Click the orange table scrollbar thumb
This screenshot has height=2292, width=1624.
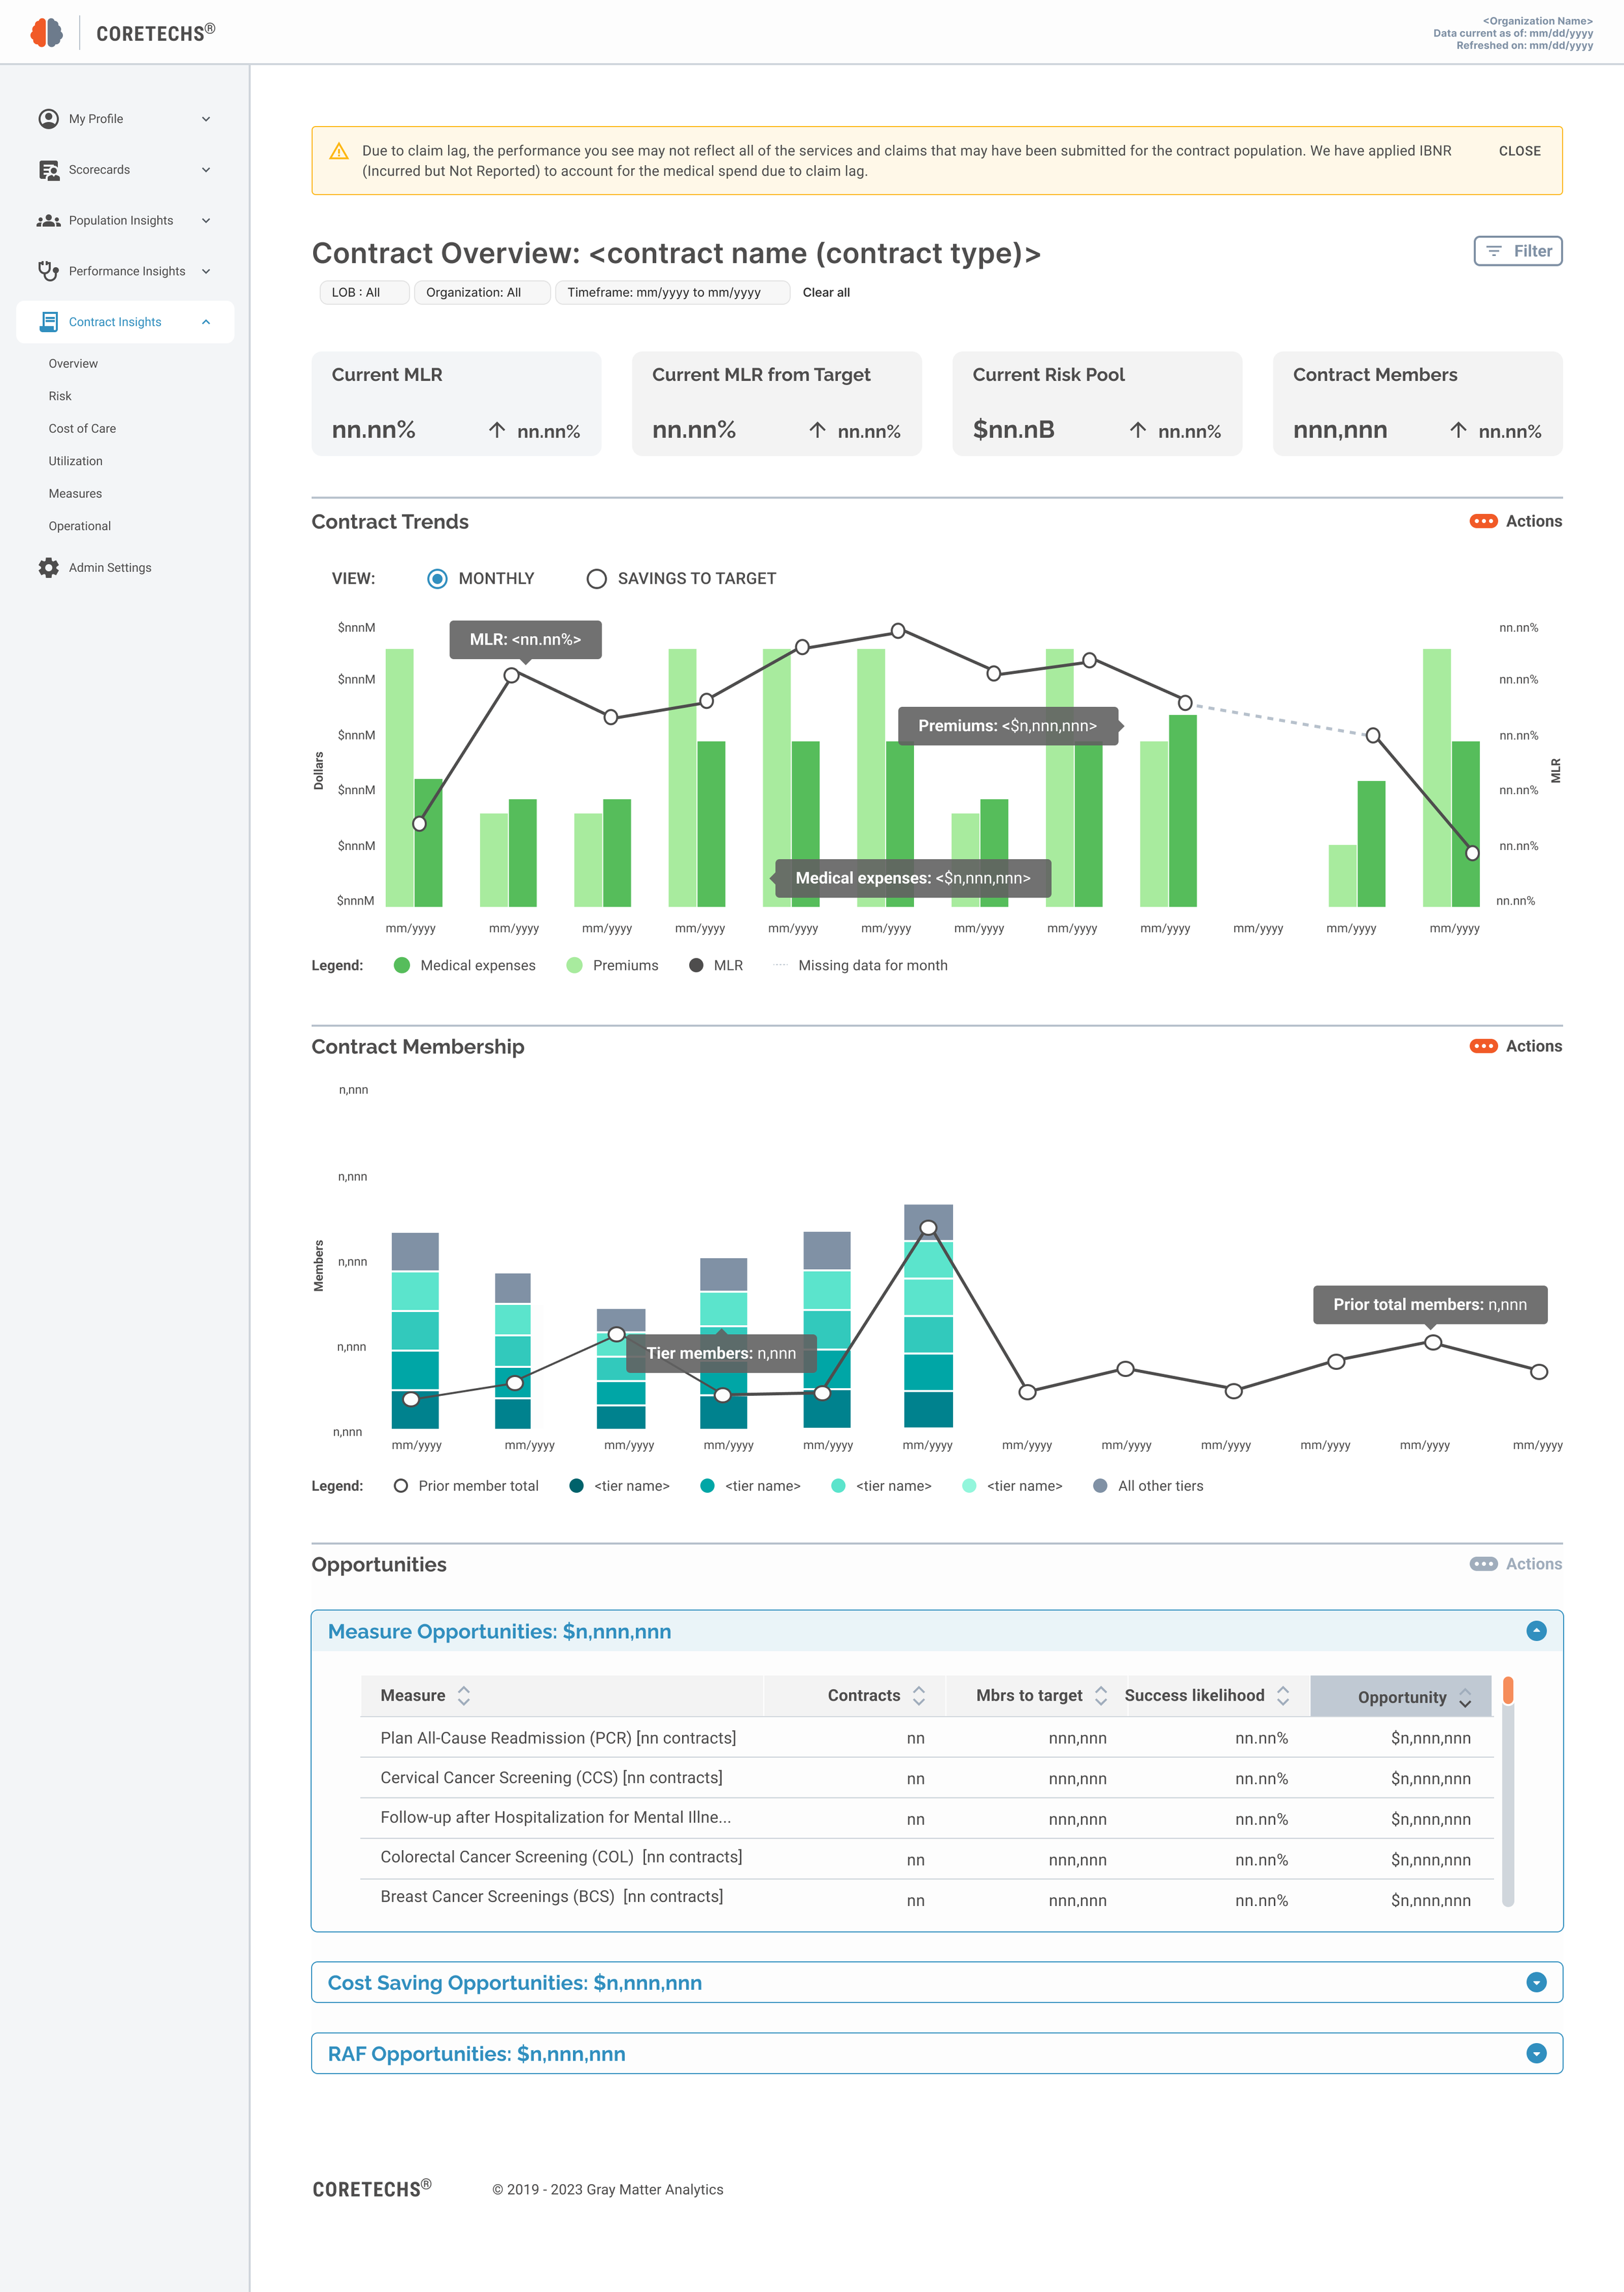point(1507,1690)
